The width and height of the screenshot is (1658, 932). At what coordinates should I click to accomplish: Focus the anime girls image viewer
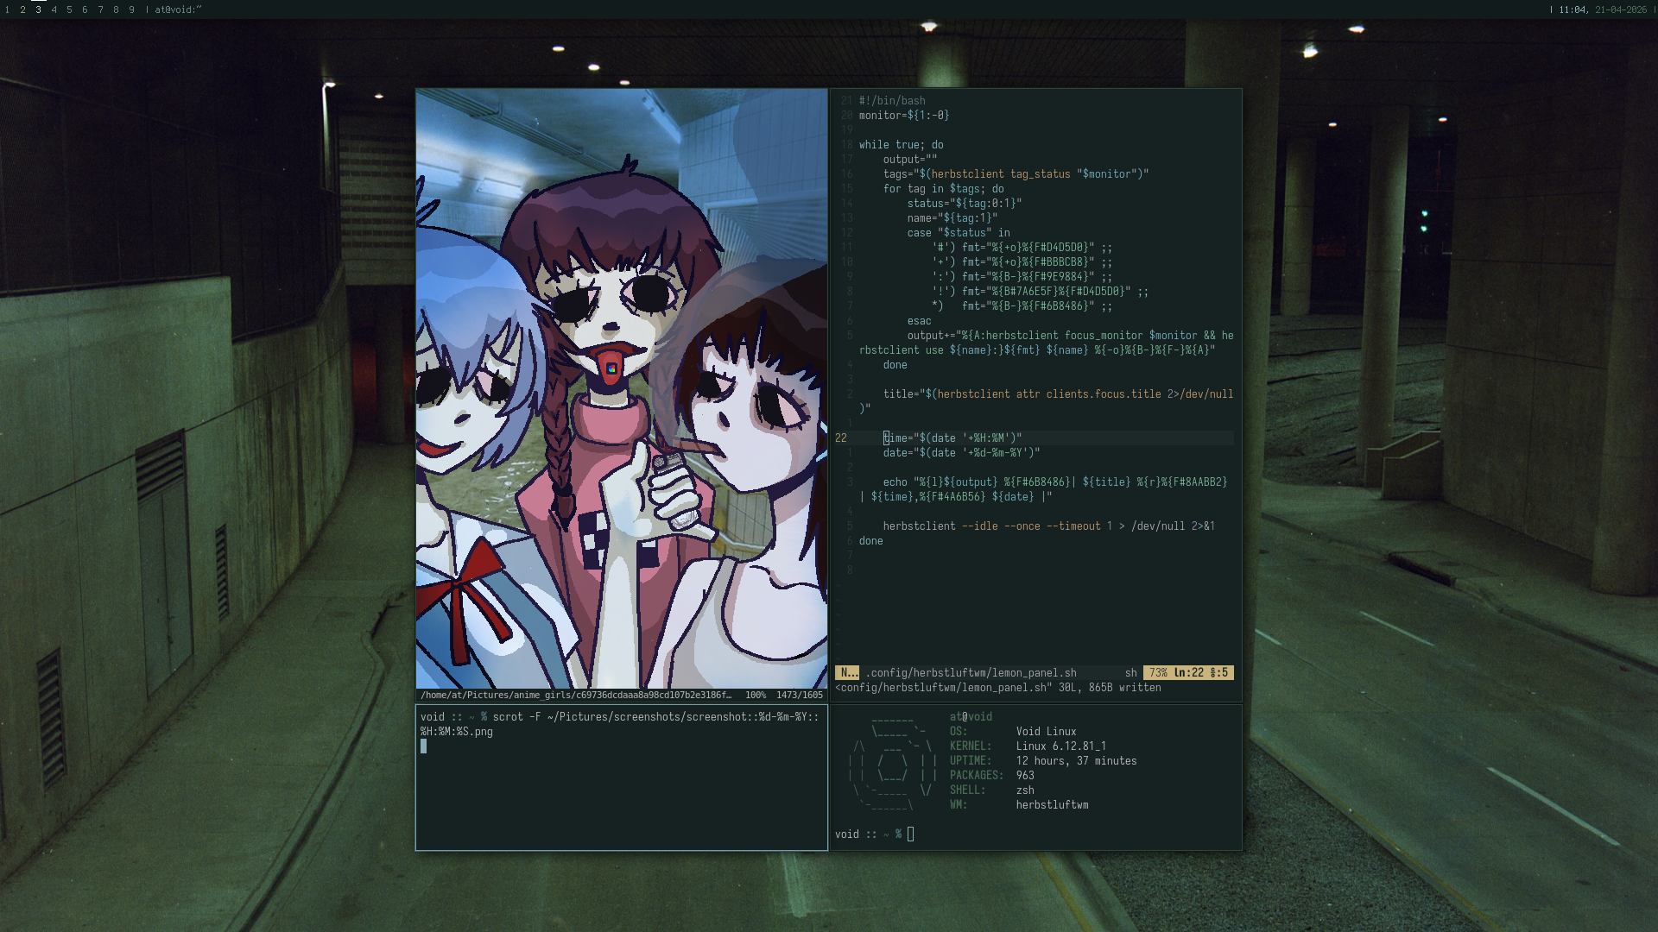621,388
